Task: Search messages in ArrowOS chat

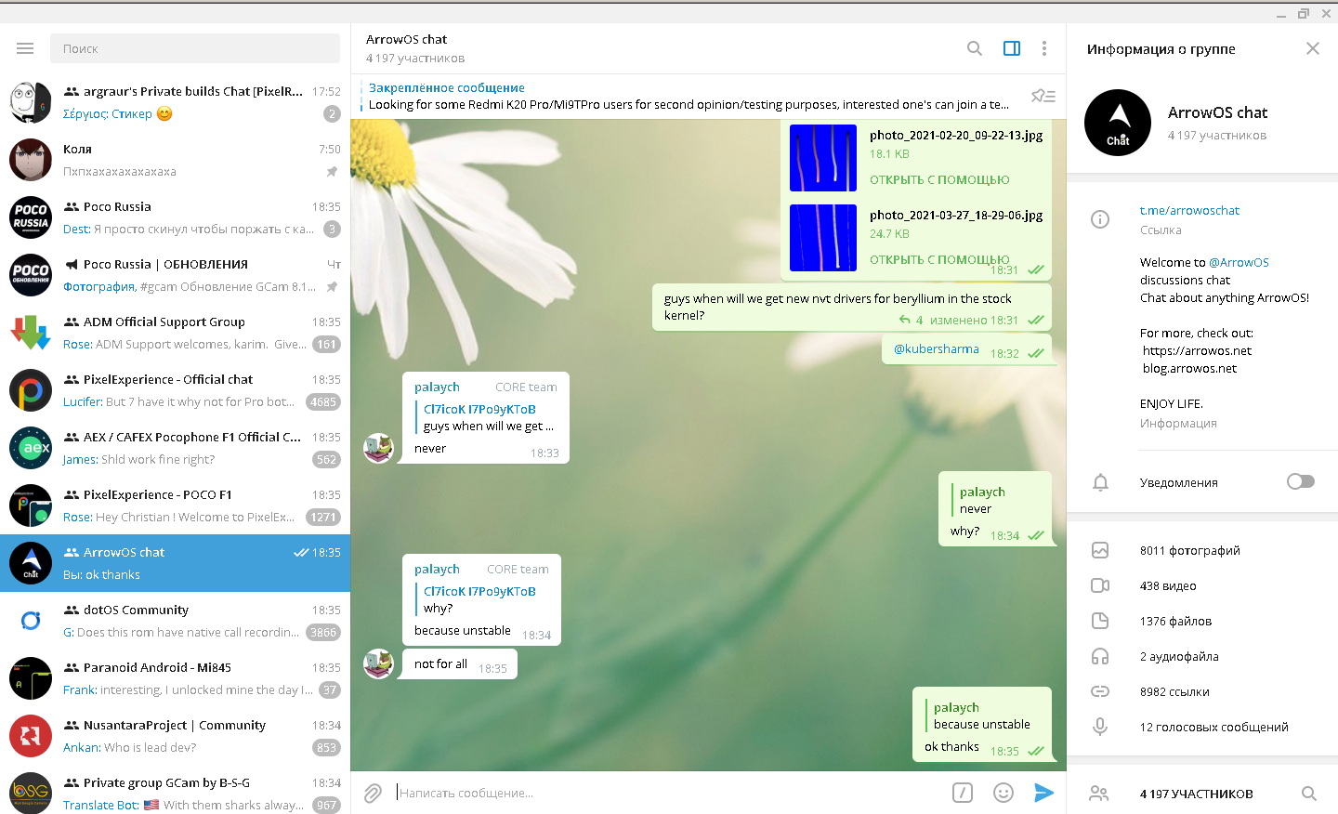Action: (975, 48)
